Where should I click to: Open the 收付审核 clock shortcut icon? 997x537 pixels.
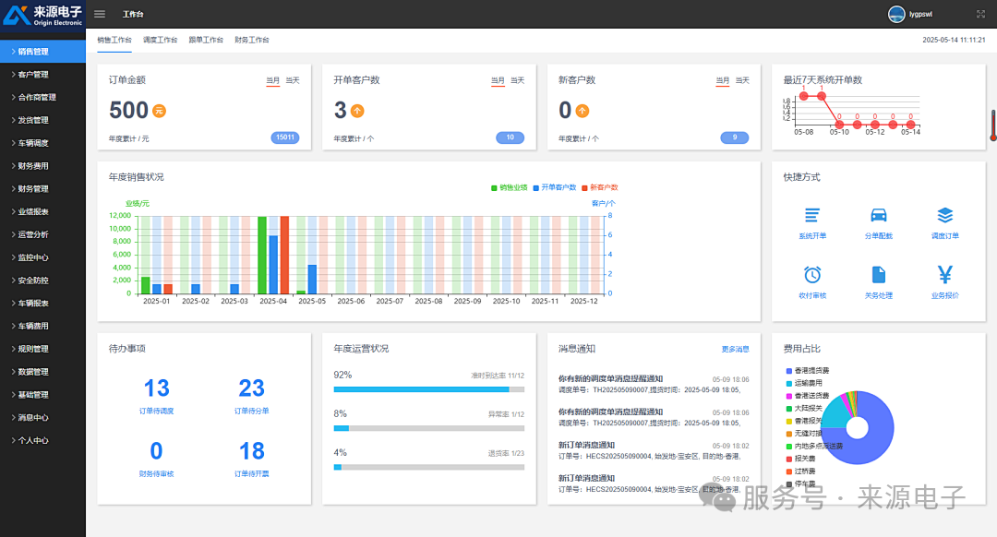pos(812,275)
